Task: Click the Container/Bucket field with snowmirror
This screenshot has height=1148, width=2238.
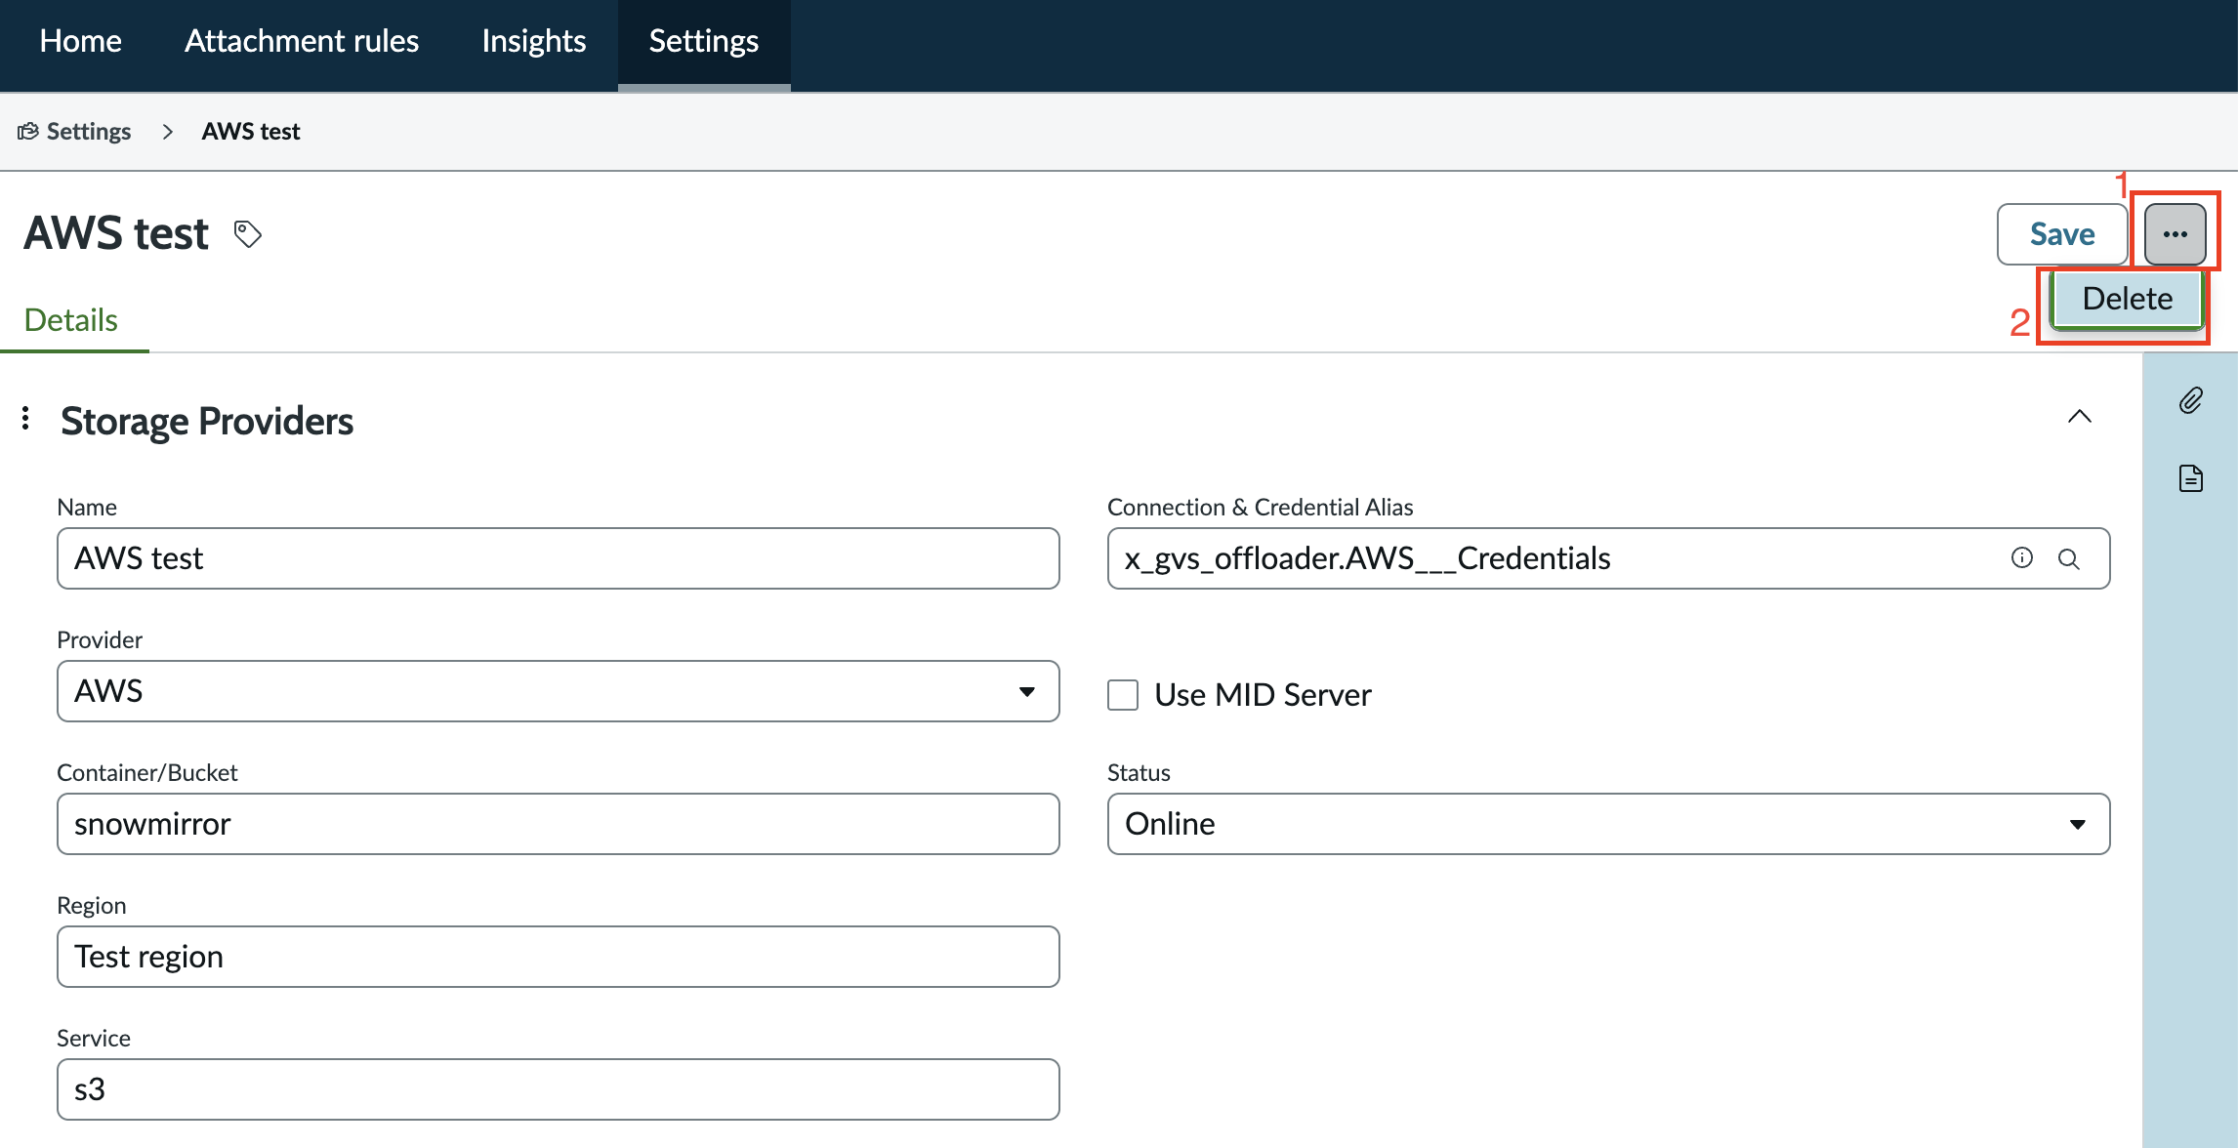Action: [559, 824]
